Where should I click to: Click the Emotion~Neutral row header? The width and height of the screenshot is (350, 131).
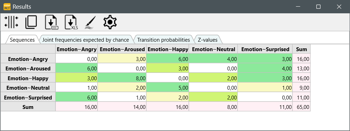click(x=28, y=88)
